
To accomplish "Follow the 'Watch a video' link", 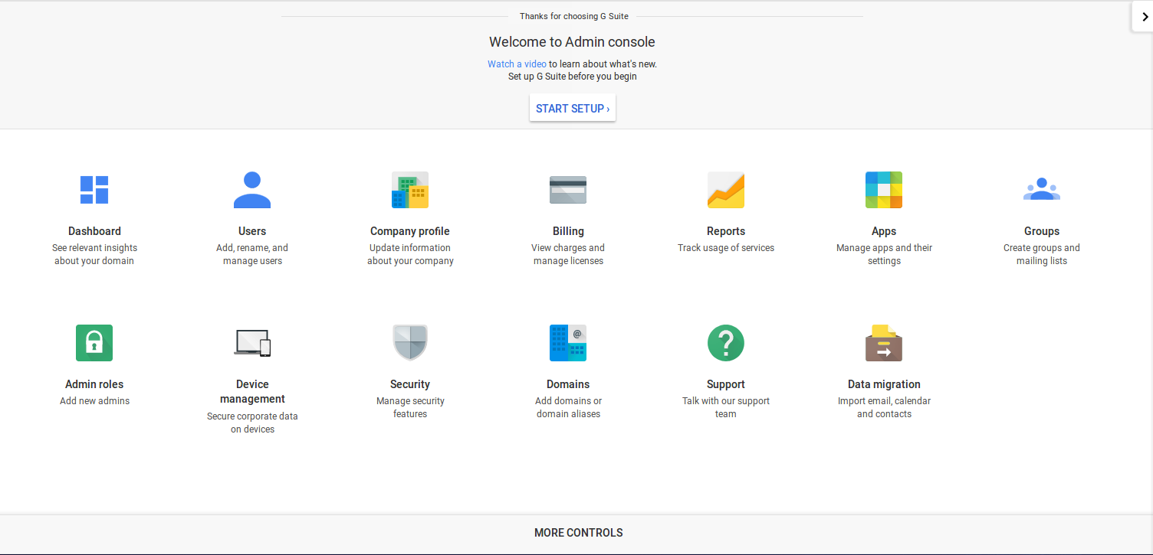I will (x=517, y=64).
